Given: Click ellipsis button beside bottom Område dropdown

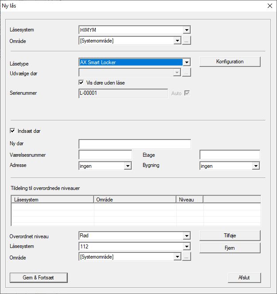Looking at the screenshot, I should click(x=187, y=257).
